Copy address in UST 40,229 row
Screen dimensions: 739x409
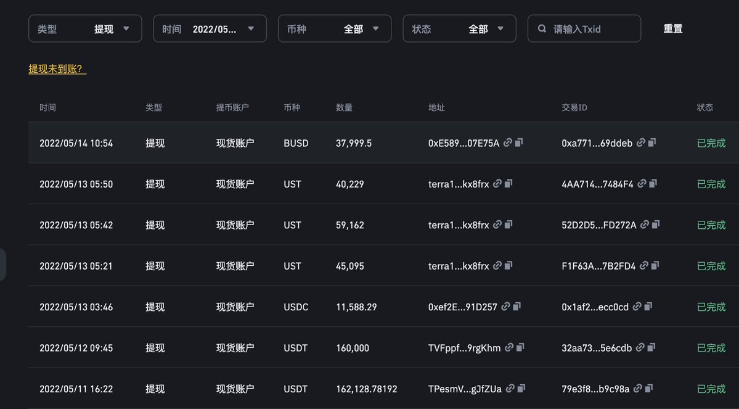click(x=508, y=183)
